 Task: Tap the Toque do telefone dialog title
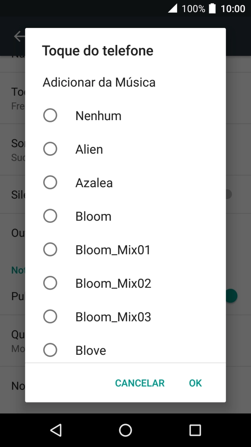[x=98, y=50]
